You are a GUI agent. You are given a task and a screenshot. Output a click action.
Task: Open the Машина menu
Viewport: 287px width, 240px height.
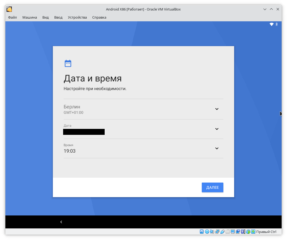(x=30, y=17)
